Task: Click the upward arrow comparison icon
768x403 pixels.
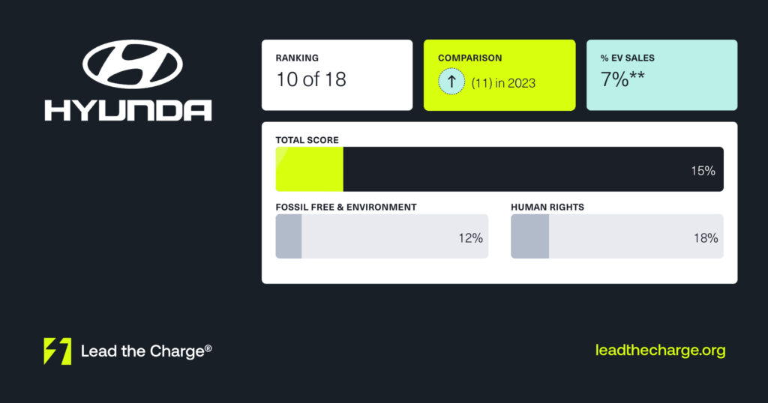Action: click(x=451, y=81)
